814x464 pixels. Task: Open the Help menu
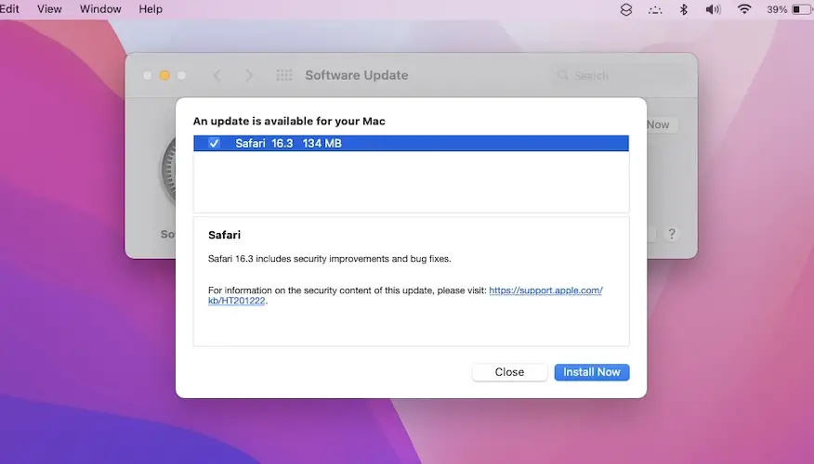pos(150,9)
